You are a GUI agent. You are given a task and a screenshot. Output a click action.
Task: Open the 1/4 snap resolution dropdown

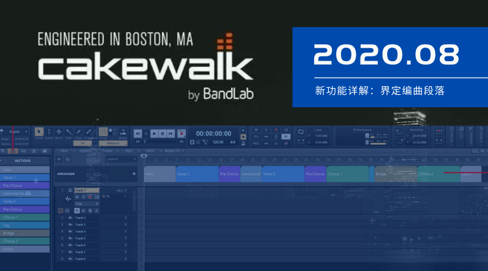82,144
